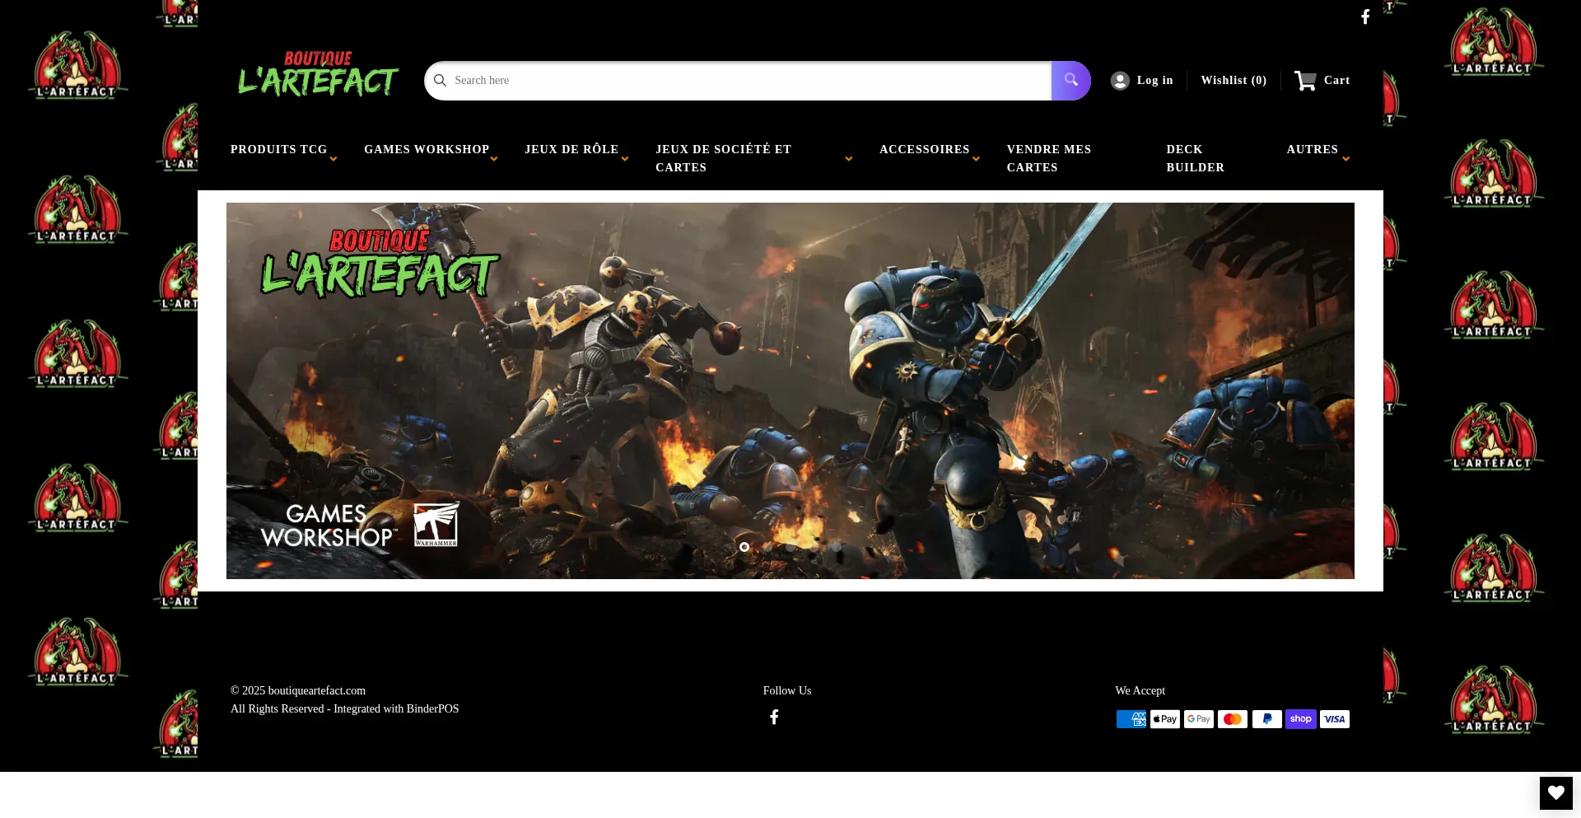
Task: Click the Facebook icon under Follow Us
Action: pyautogui.click(x=774, y=718)
